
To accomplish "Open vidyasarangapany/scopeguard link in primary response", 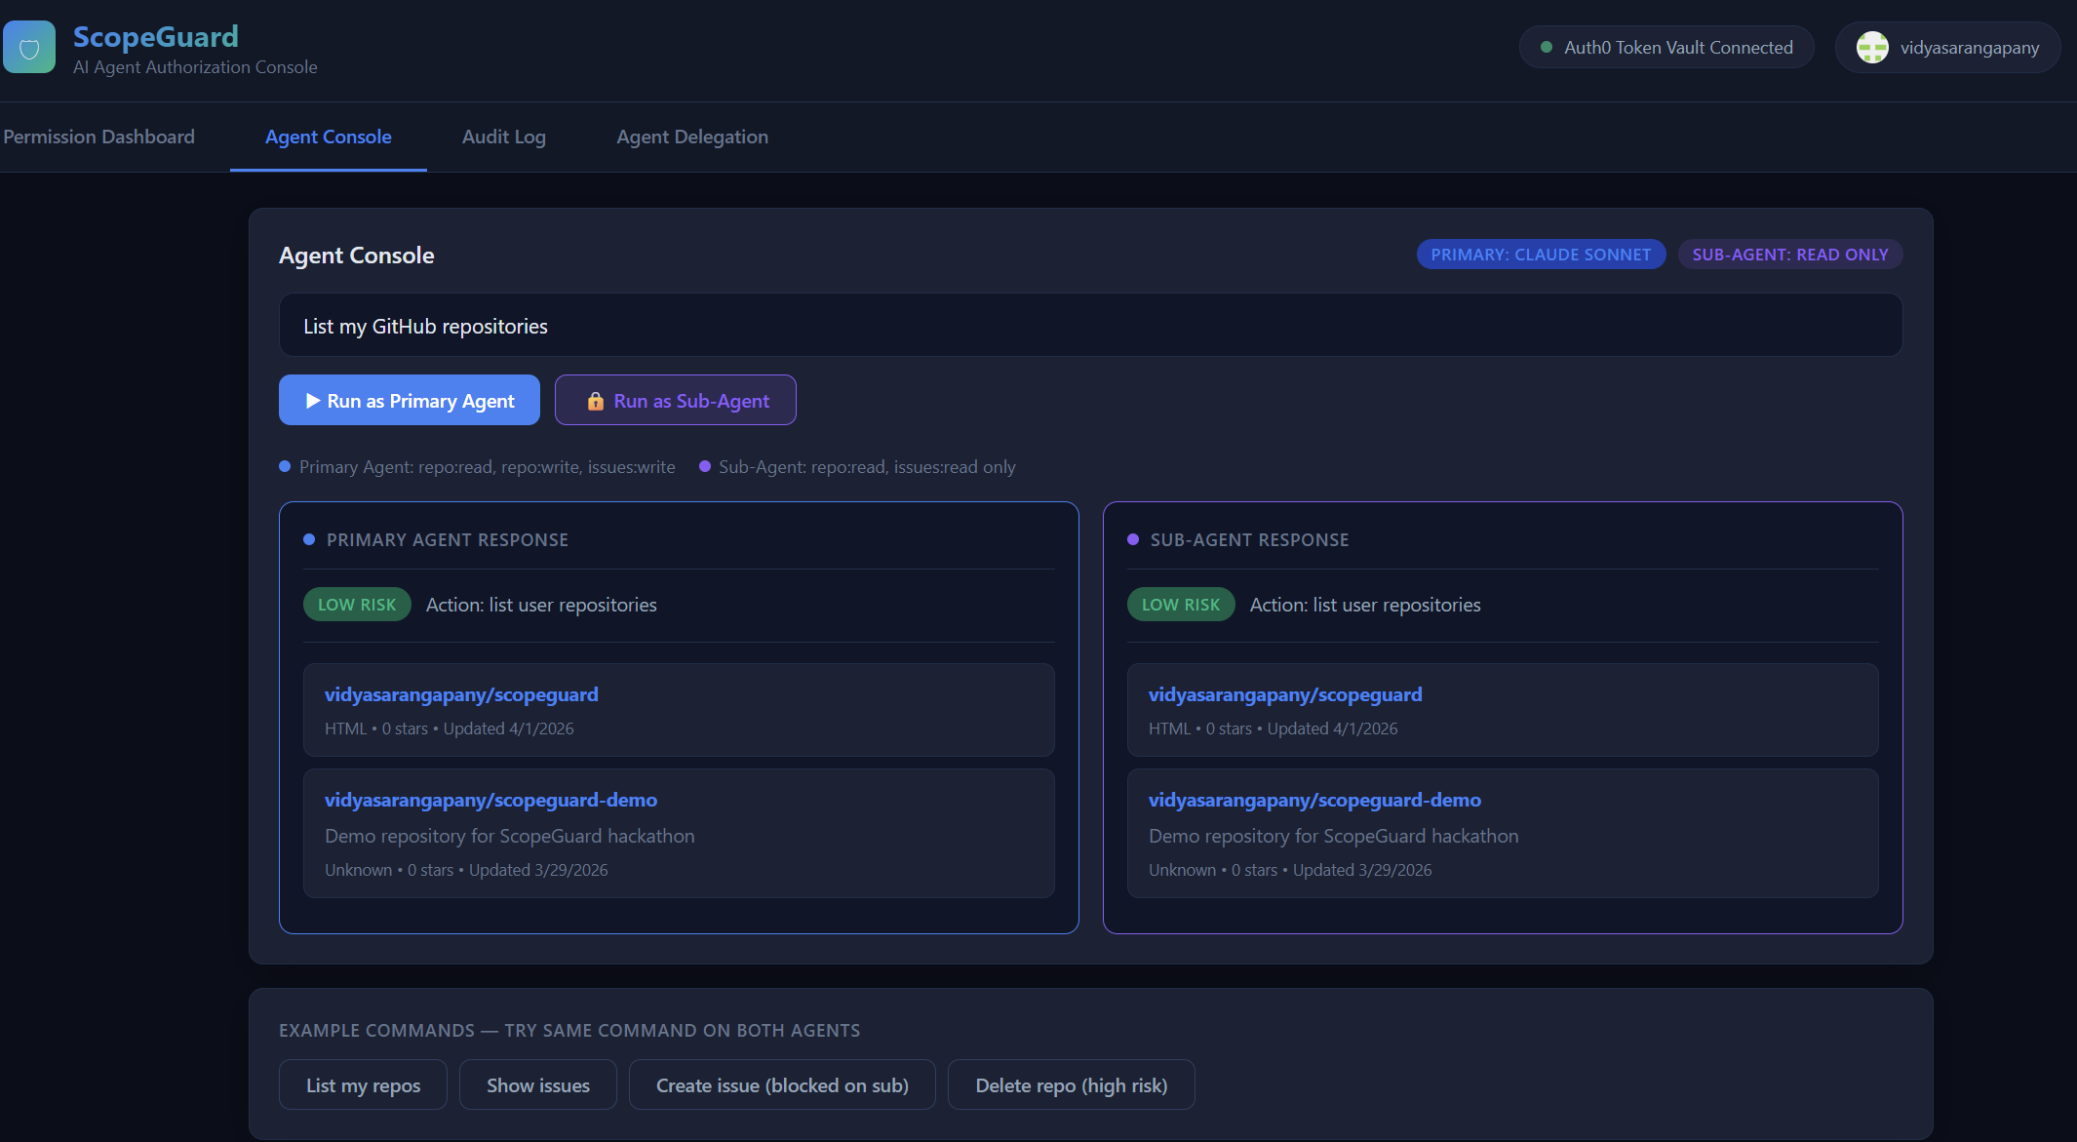I will click(461, 695).
